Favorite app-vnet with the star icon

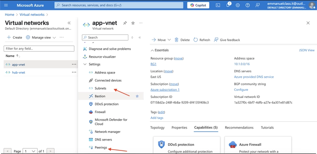point(133,23)
